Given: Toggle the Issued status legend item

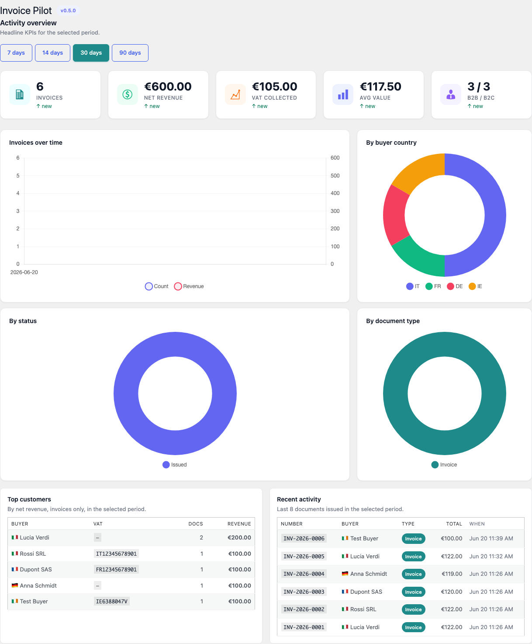Looking at the screenshot, I should tap(175, 465).
